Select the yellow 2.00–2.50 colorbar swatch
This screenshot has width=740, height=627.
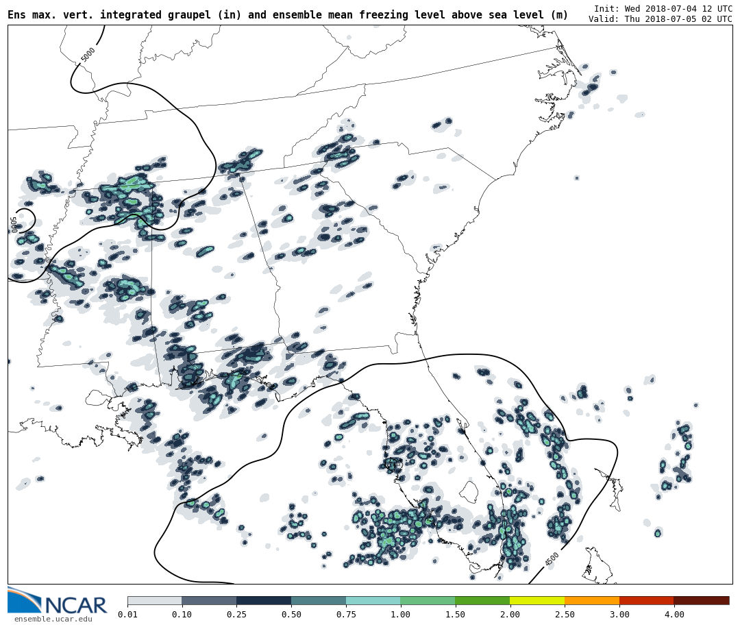click(536, 600)
